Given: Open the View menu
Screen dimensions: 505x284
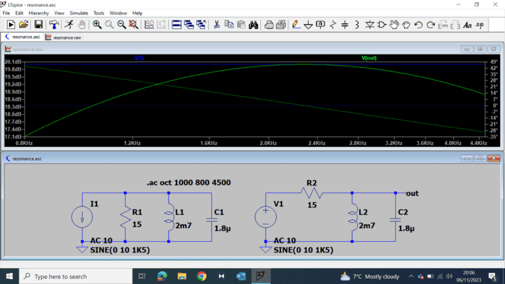Looking at the screenshot, I should coord(59,13).
